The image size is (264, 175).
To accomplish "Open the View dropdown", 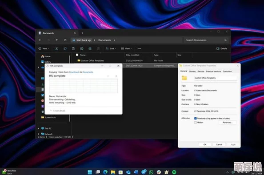I will [126, 48].
